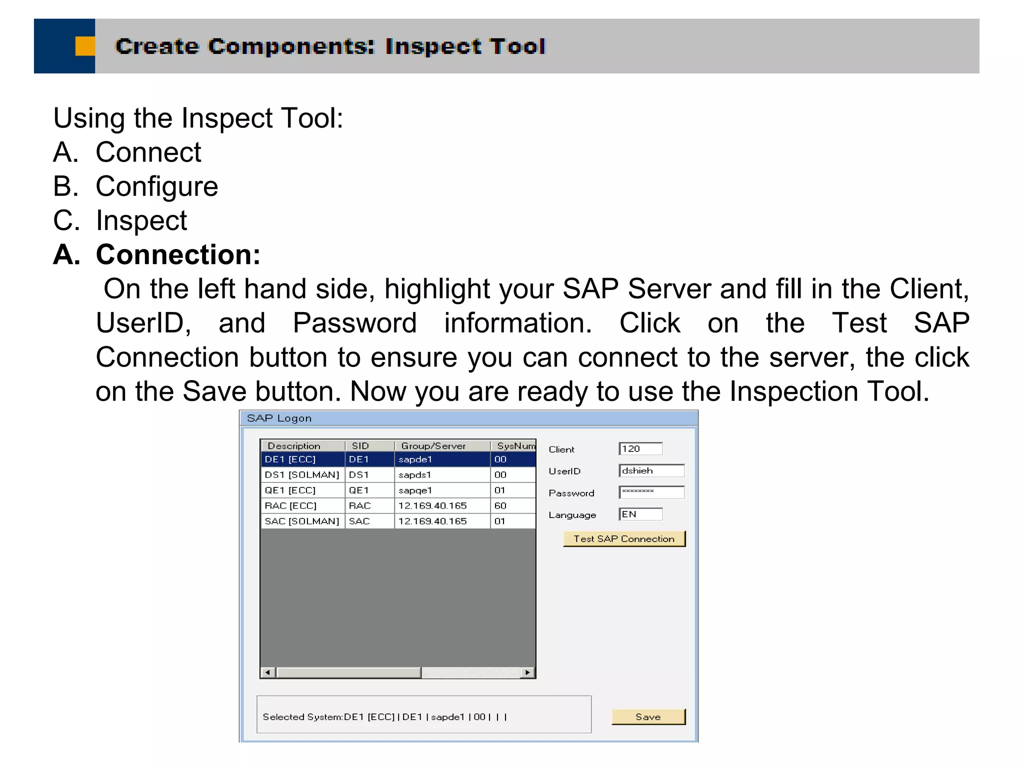Click the scroll left arrow of the table

point(268,672)
